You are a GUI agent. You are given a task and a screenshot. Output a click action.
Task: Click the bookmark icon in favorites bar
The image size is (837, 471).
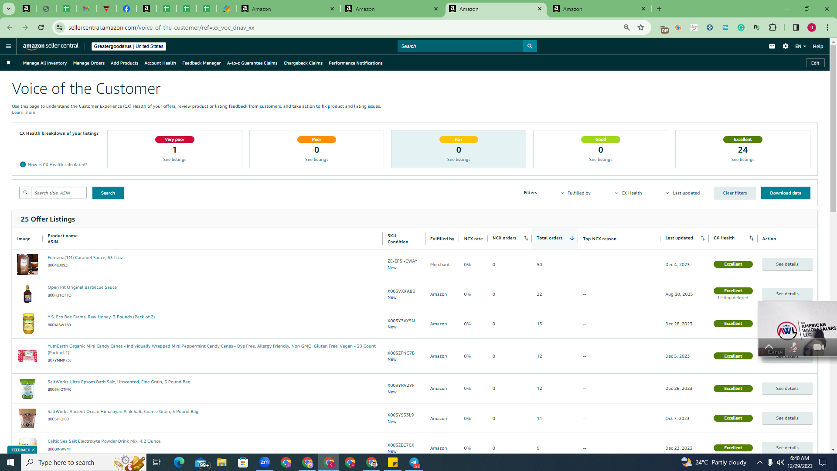[x=8, y=63]
